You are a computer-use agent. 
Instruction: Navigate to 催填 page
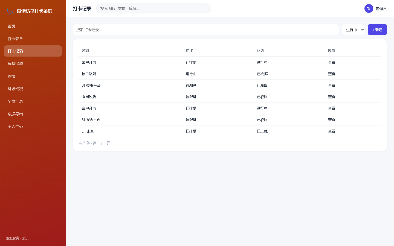(x=33, y=76)
